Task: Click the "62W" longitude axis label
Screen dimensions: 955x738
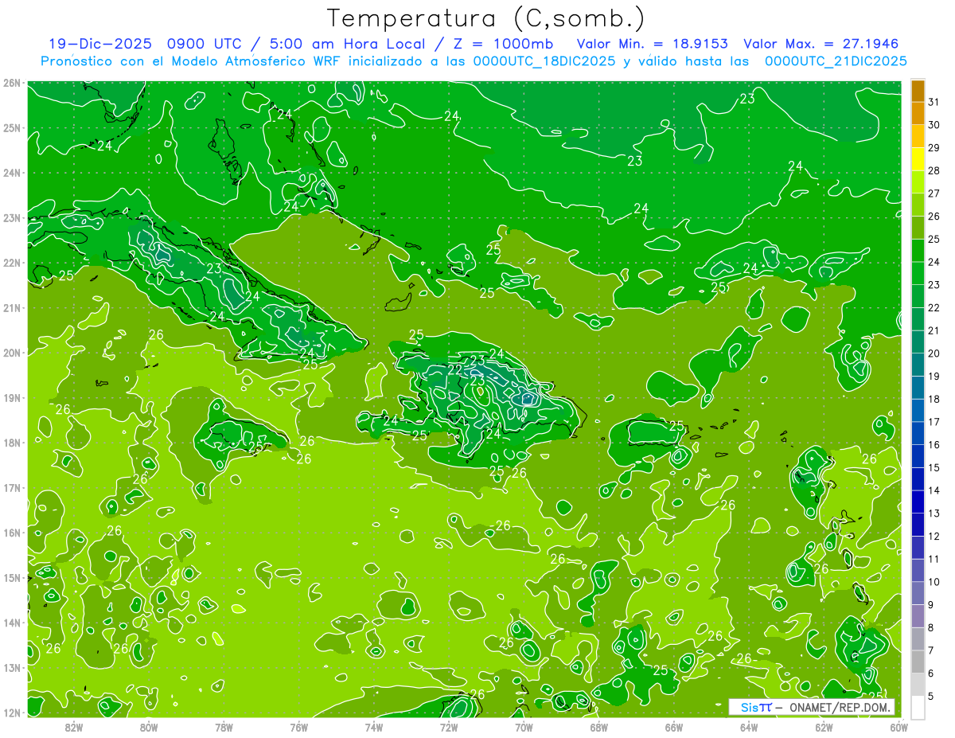Action: coord(824,727)
